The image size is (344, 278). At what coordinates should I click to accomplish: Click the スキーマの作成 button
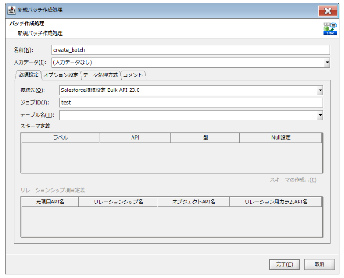293,180
